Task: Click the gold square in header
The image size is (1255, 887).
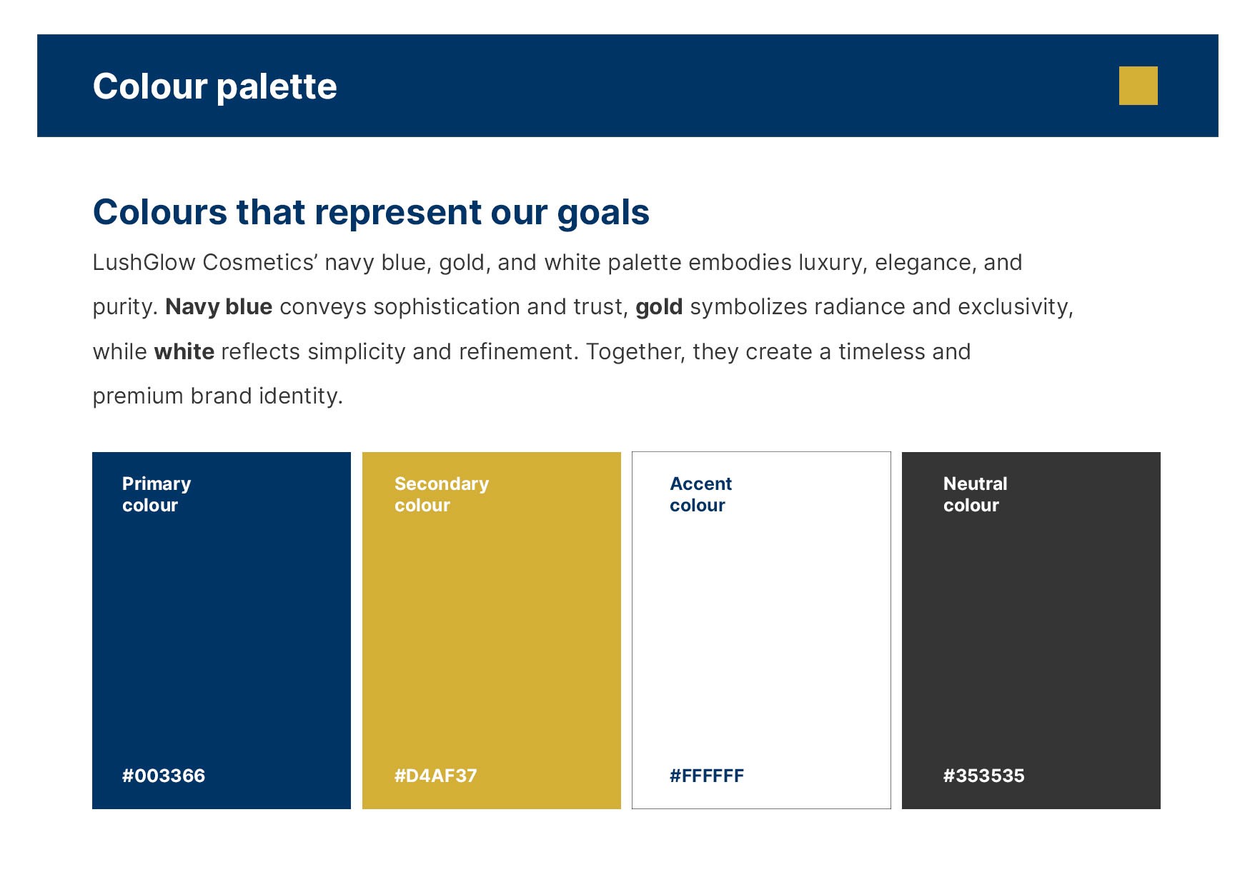Action: click(x=1138, y=86)
